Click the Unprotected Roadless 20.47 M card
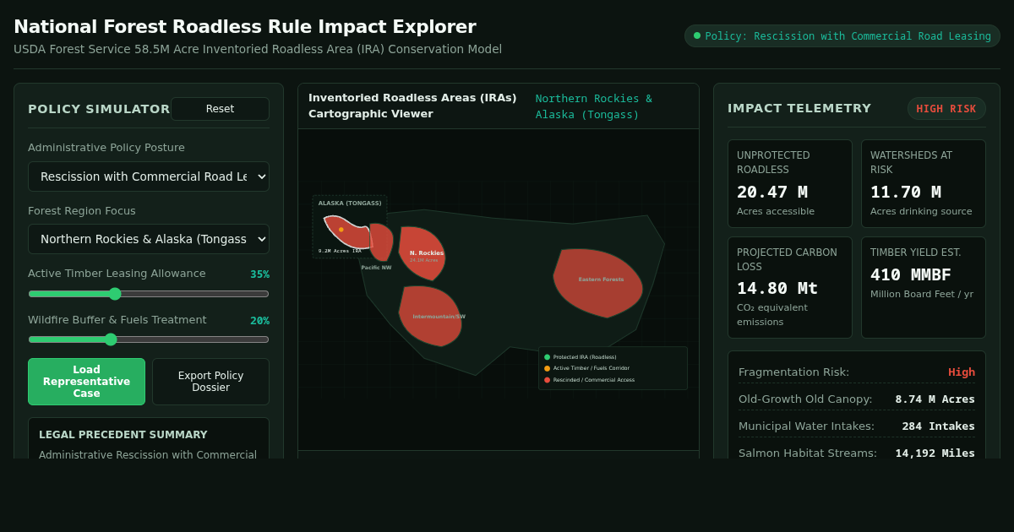The image size is (1014, 532). tap(790, 183)
